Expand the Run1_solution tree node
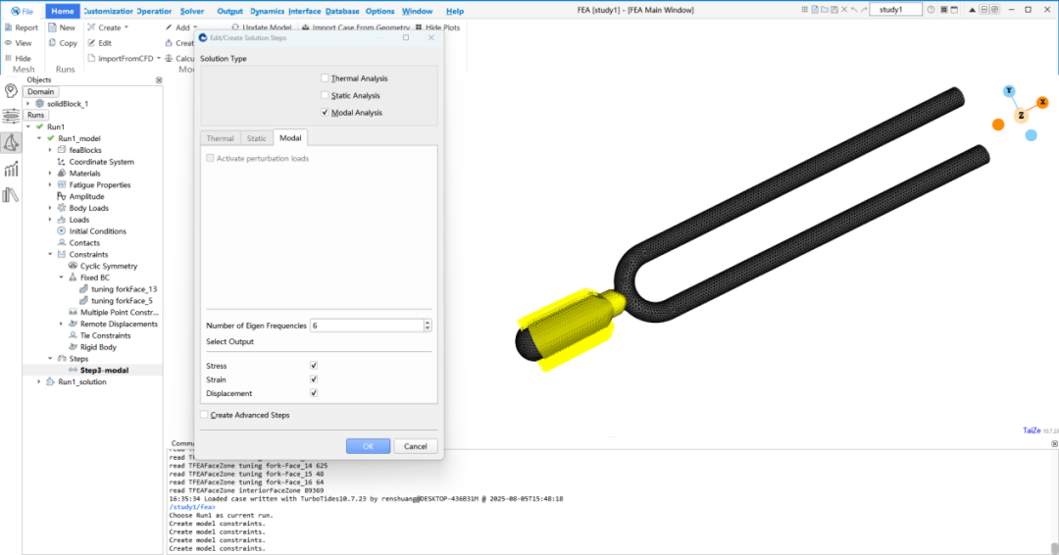 point(39,382)
